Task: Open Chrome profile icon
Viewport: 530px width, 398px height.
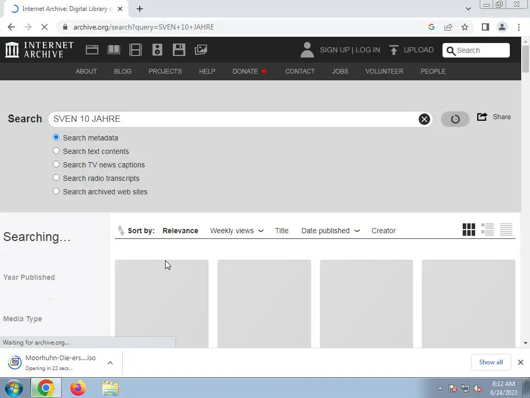Action: [x=502, y=27]
